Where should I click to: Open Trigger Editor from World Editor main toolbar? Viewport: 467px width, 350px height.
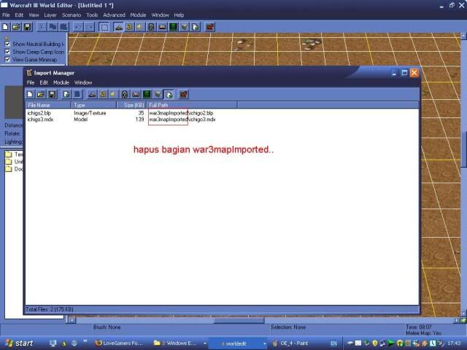click(129, 27)
